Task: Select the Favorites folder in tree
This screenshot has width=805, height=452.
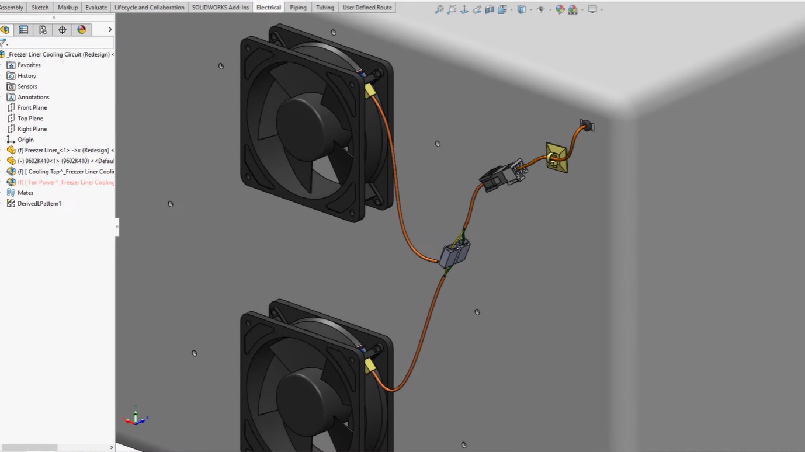Action: [24, 65]
